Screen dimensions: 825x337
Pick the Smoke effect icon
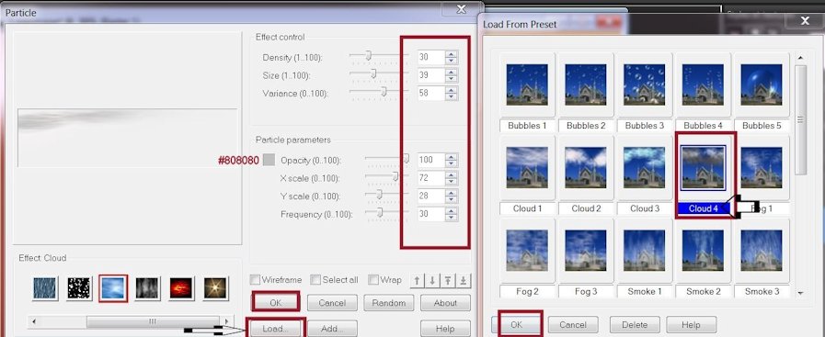[147, 288]
